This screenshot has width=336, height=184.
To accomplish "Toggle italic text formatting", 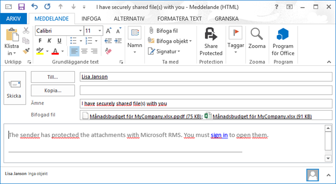I will pos(47,41).
